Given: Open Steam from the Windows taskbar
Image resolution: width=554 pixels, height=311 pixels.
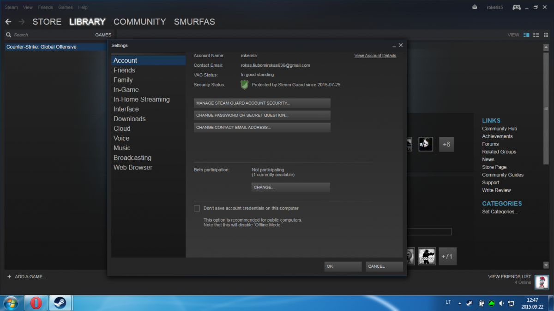Looking at the screenshot, I should click(60, 303).
